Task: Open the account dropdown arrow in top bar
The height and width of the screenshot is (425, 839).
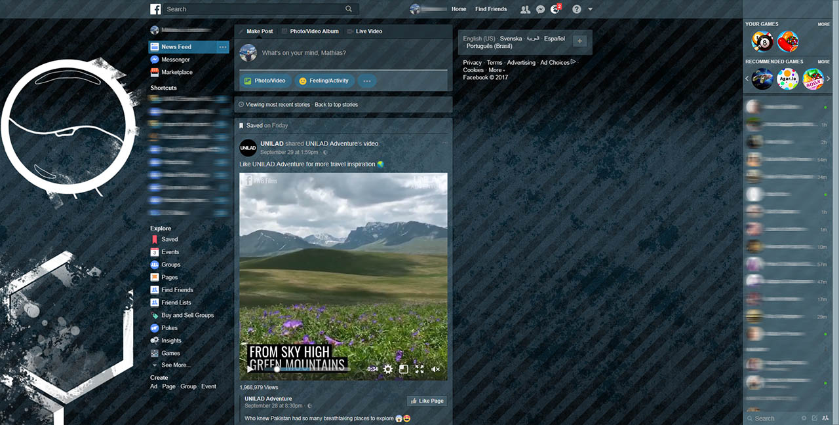Action: 591,9
